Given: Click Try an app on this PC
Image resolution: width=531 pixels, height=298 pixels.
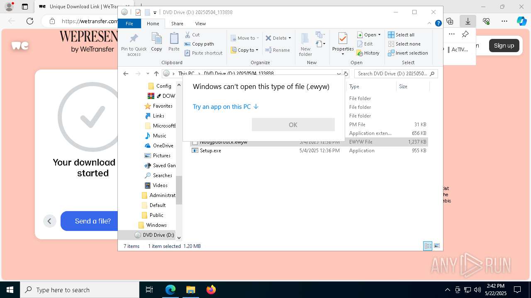Looking at the screenshot, I should pyautogui.click(x=226, y=107).
